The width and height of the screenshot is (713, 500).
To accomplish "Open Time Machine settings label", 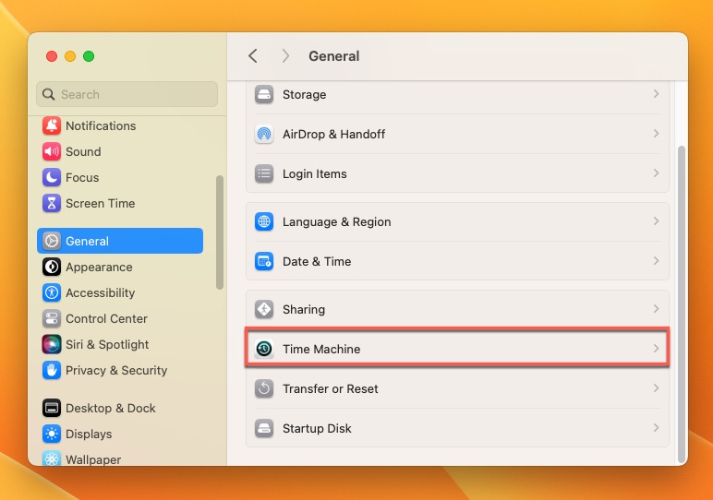I will (321, 349).
